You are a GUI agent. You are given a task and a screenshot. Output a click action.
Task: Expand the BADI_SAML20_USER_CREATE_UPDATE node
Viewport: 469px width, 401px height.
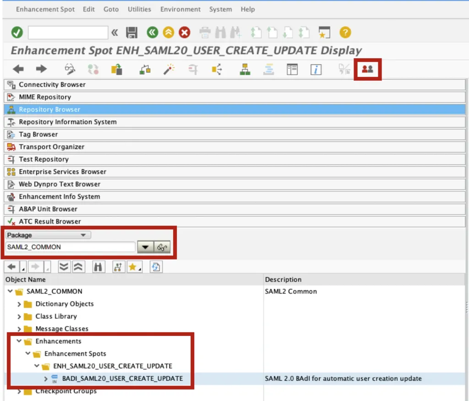pos(46,379)
